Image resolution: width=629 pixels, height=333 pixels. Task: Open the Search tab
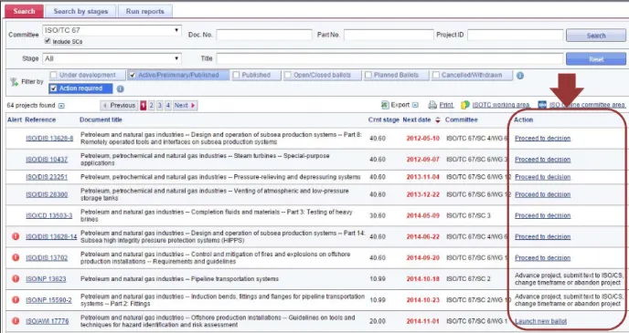pos(24,11)
